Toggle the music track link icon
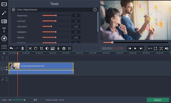Screen dimensions: 171x103 (x=7, y=80)
